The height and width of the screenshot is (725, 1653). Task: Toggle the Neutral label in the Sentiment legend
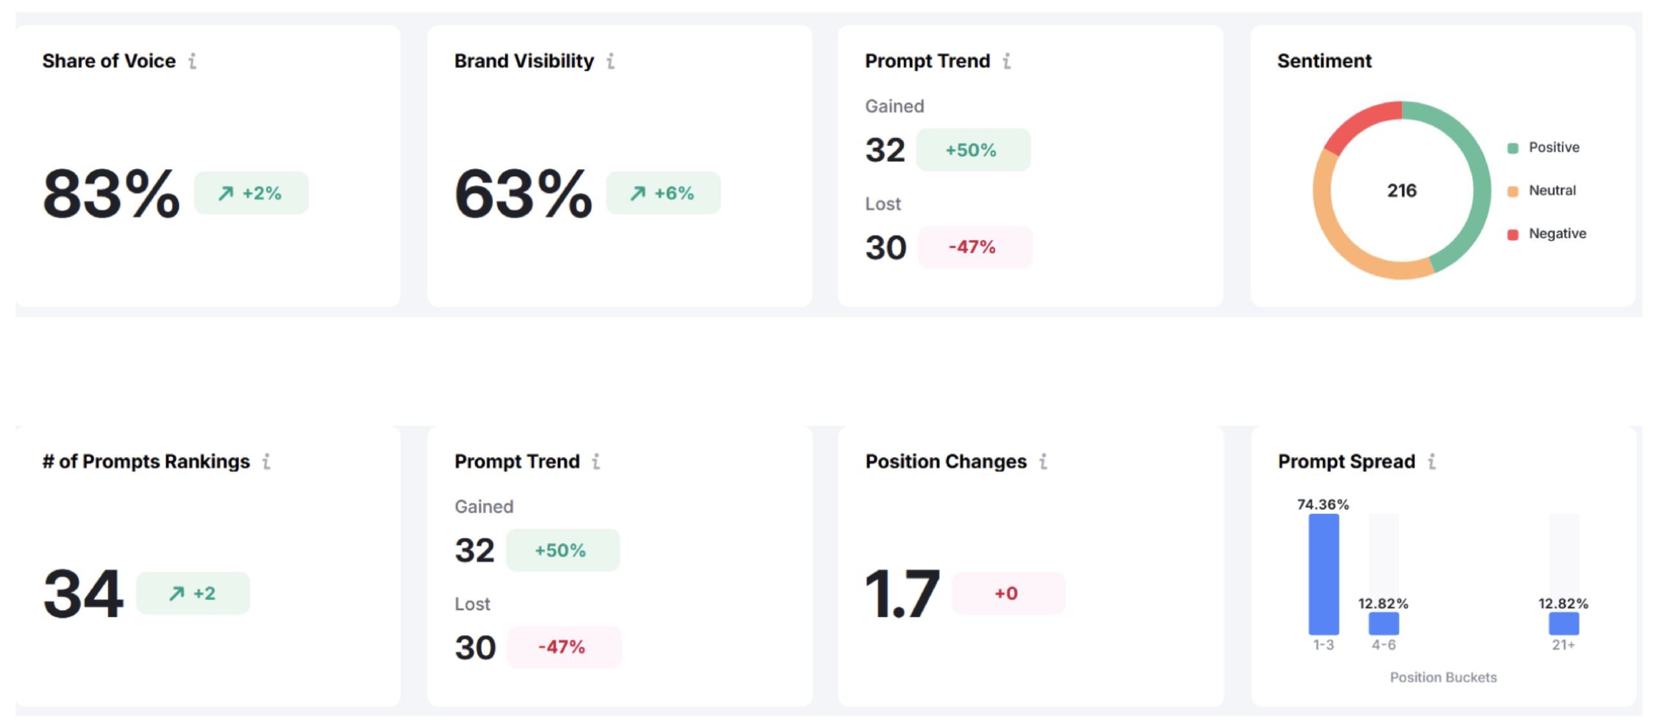[1552, 191]
